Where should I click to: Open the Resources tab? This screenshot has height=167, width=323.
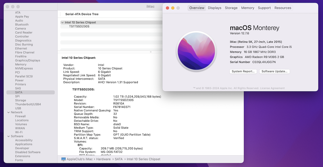[x=283, y=8]
